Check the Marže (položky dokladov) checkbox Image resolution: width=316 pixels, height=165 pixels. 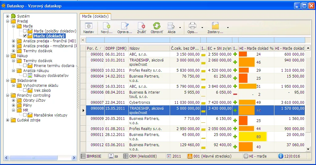pyautogui.click(x=25, y=31)
